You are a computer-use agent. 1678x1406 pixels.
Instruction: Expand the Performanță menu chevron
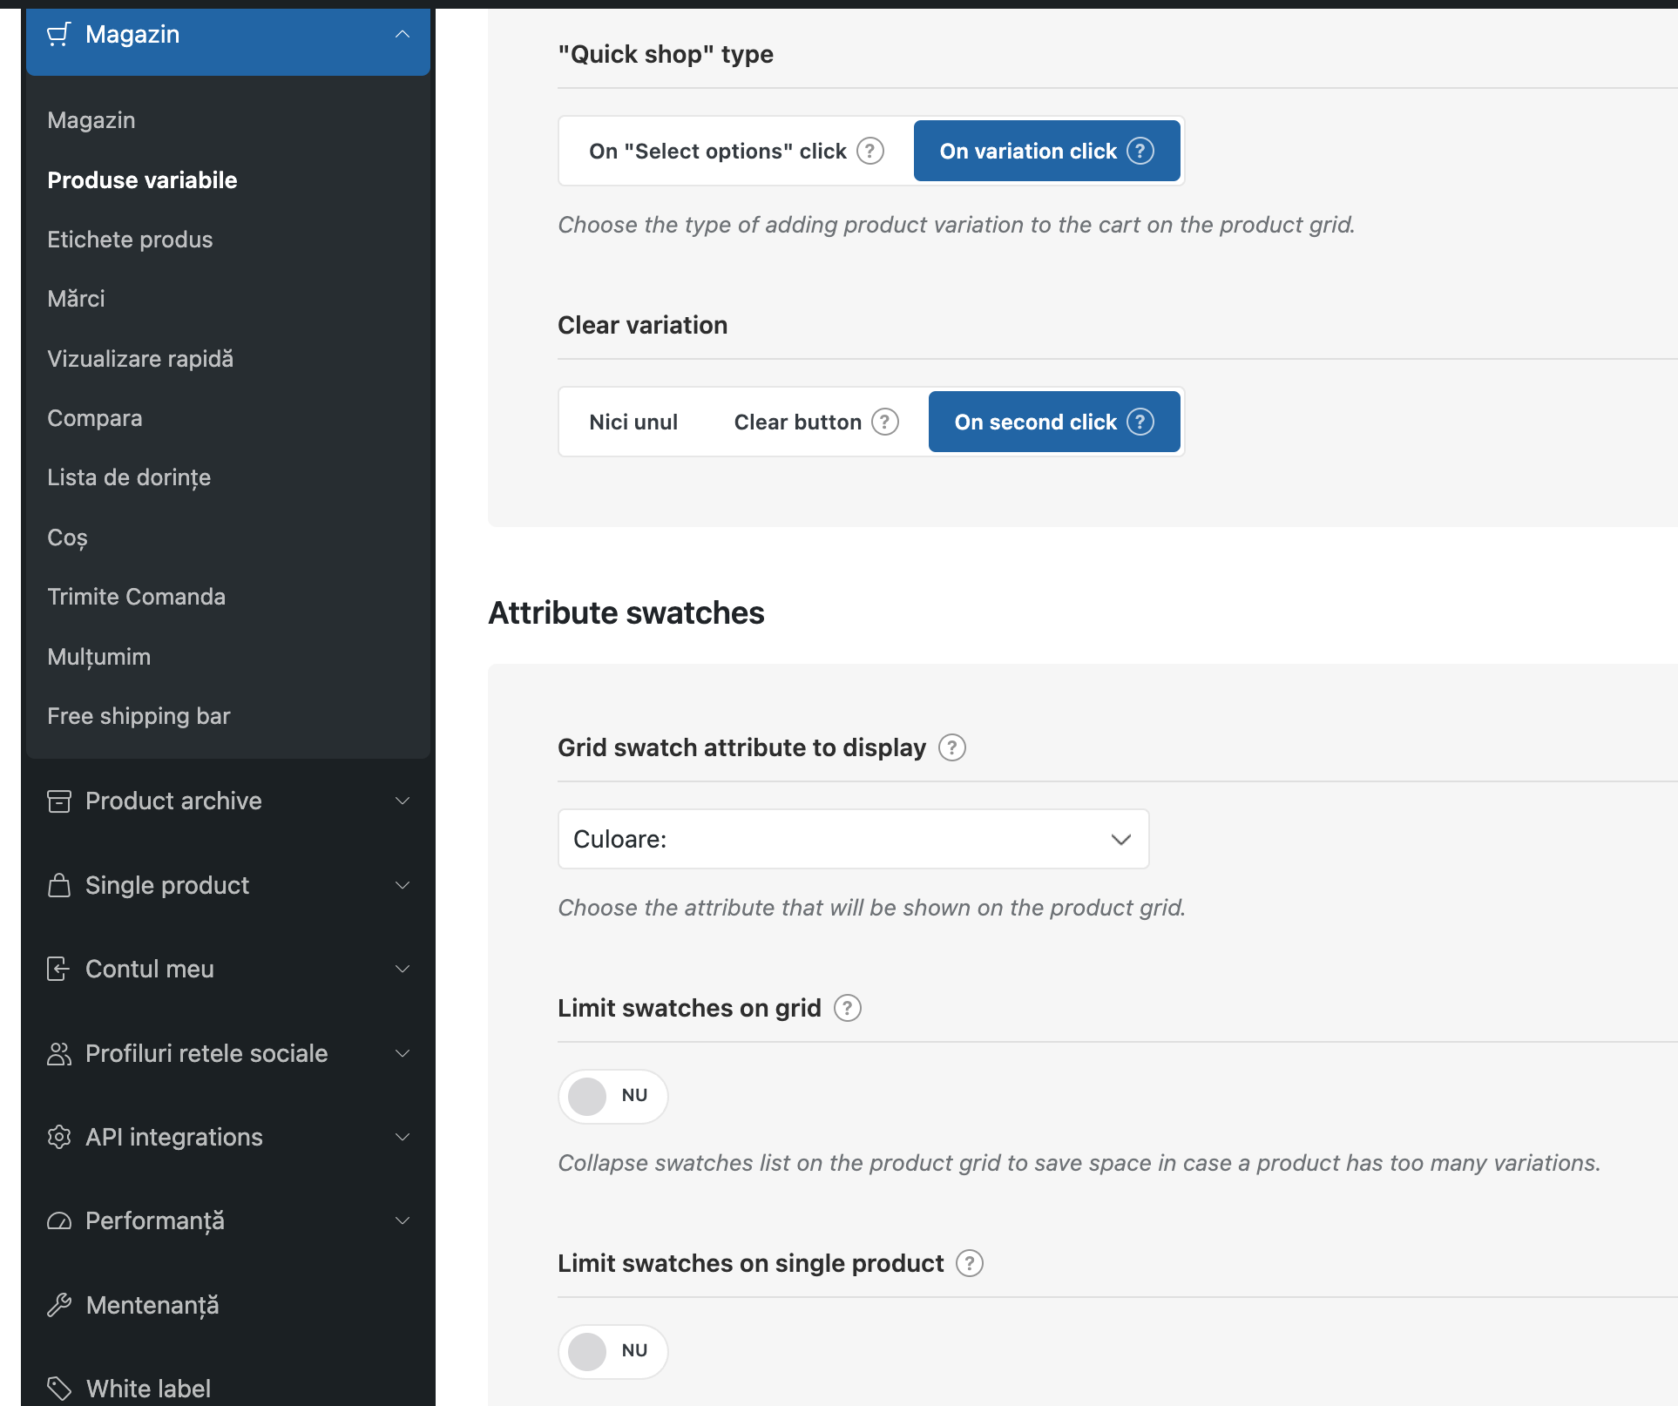coord(402,1220)
